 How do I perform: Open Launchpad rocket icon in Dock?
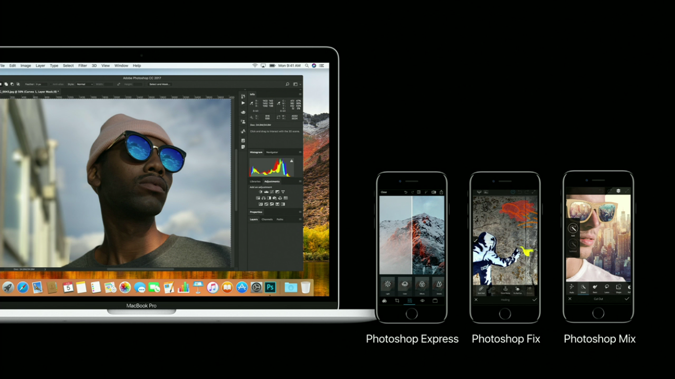tap(8, 288)
